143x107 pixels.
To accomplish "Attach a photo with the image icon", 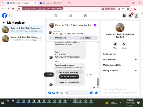I will pyautogui.click(x=53, y=93).
